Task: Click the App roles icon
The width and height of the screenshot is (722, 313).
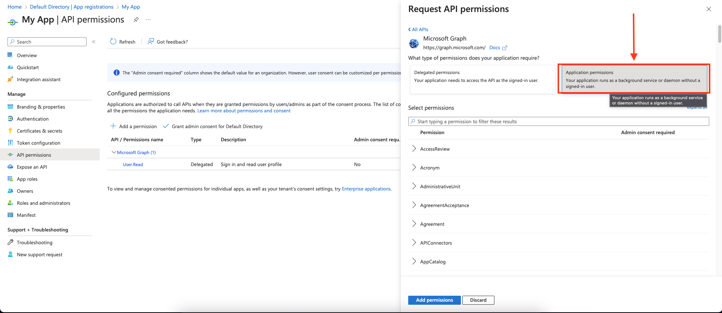Action: pyautogui.click(x=10, y=179)
